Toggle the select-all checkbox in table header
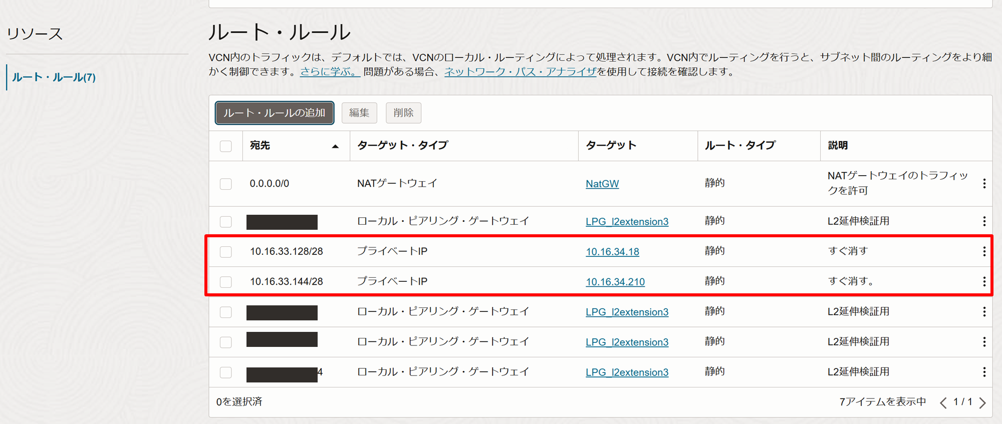 (226, 146)
